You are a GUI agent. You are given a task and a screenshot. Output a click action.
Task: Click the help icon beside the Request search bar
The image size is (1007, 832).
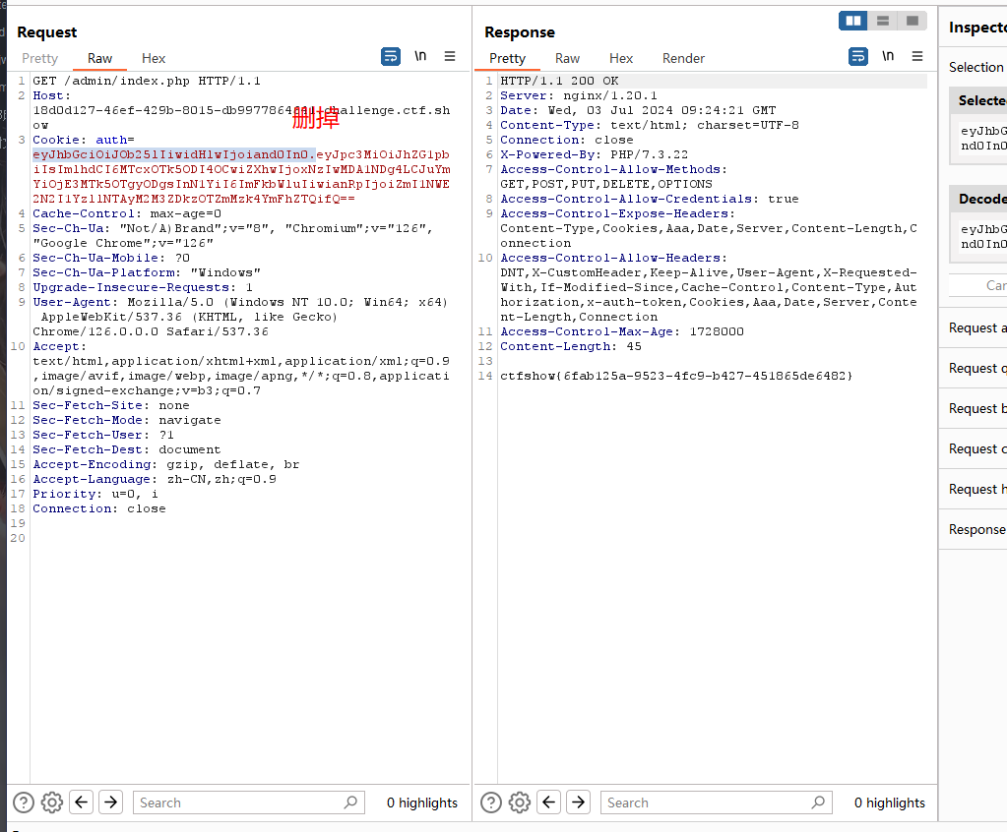tap(22, 802)
